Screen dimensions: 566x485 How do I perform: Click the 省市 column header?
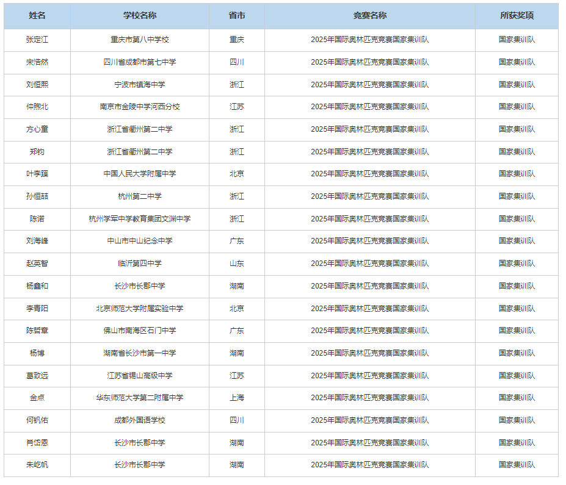pyautogui.click(x=237, y=15)
